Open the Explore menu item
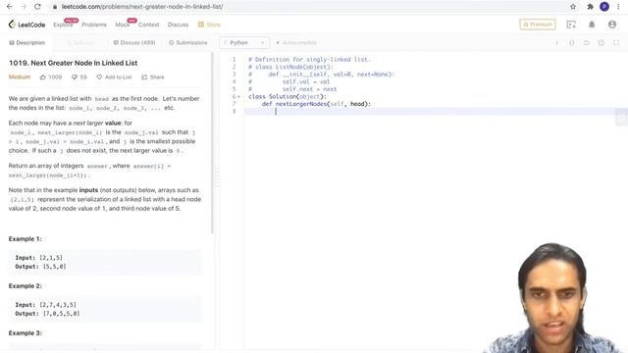This screenshot has width=628, height=353. pyautogui.click(x=63, y=25)
